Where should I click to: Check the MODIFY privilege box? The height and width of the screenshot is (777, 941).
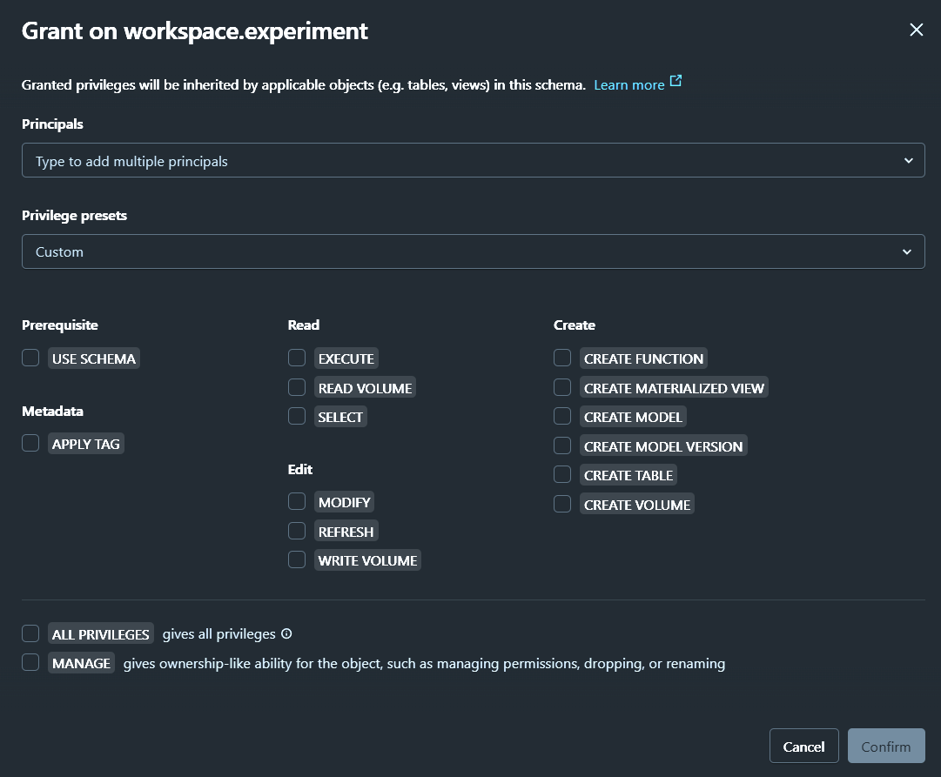(x=298, y=502)
